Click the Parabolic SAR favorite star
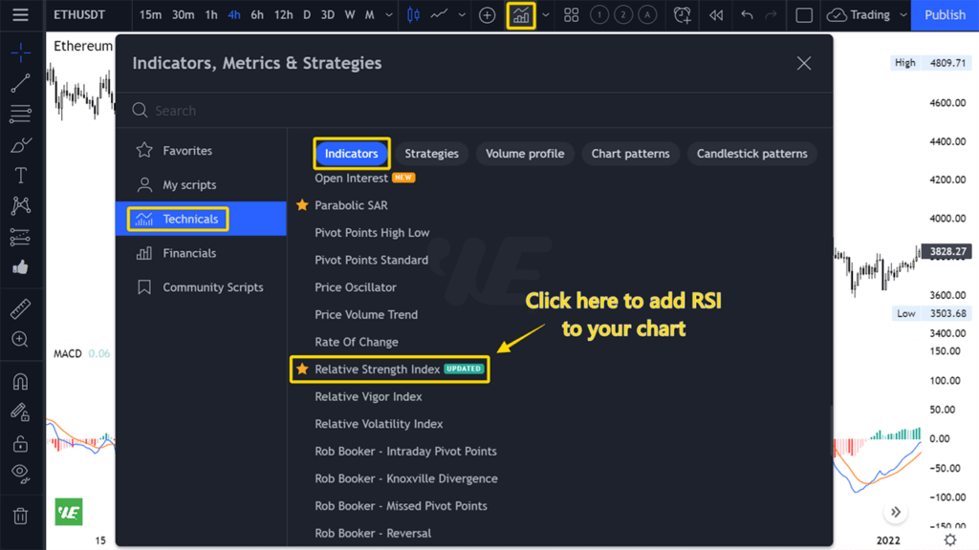The height and width of the screenshot is (550, 979). (x=302, y=205)
